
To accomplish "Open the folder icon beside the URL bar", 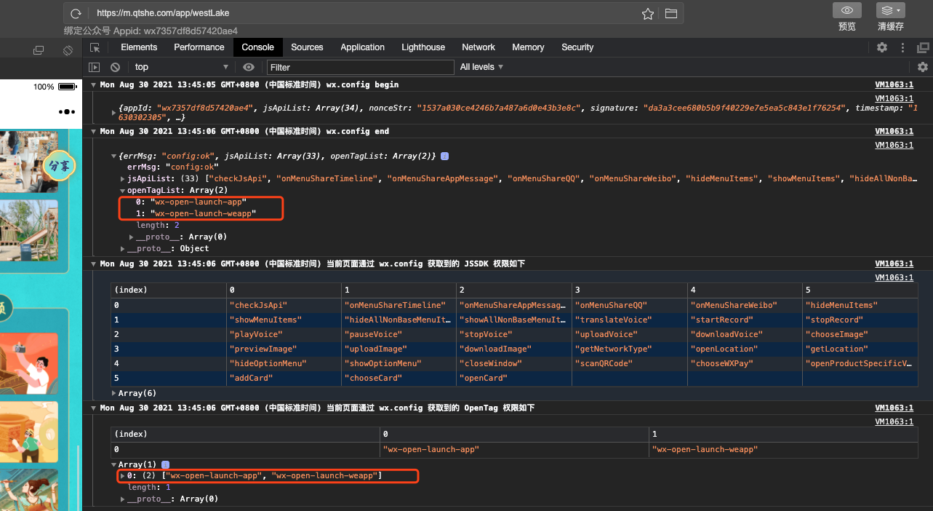I will (670, 13).
